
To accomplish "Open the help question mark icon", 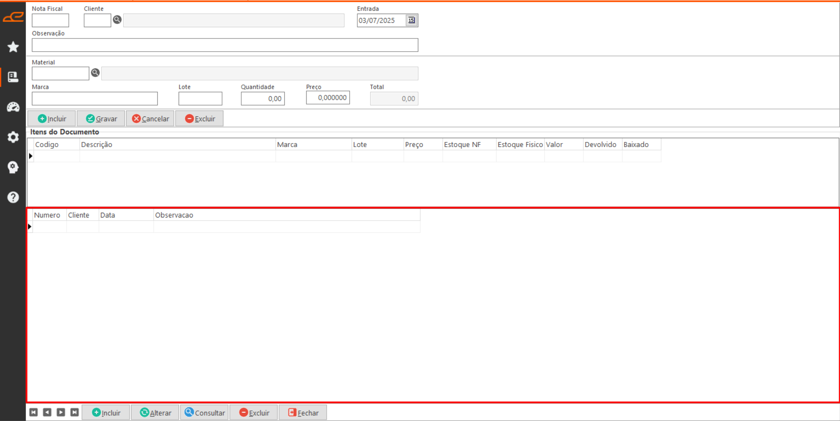I will (13, 197).
